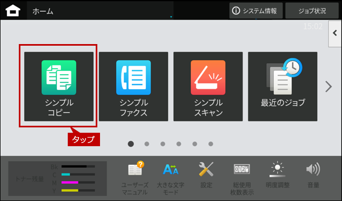Select the second page indicator dot
The image size is (342, 201).
coord(147,144)
